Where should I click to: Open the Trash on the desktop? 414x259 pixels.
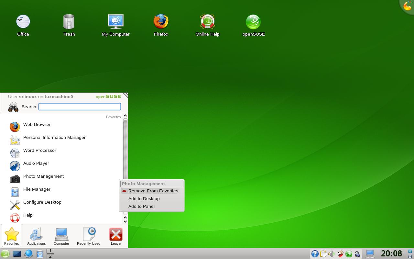(69, 21)
